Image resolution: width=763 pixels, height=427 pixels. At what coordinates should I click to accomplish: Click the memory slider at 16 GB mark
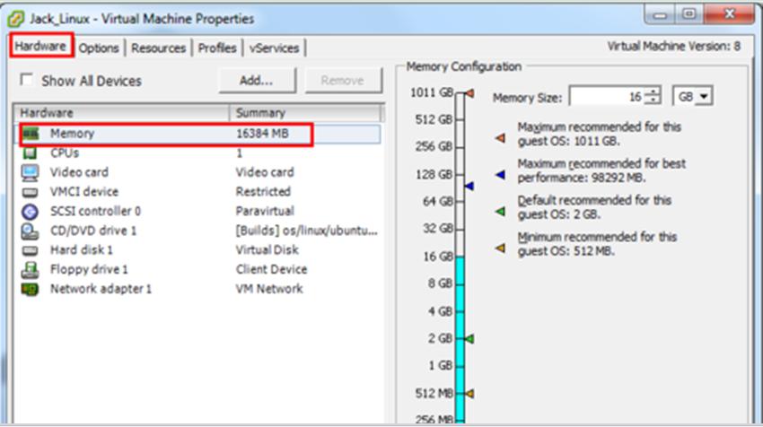[460, 257]
